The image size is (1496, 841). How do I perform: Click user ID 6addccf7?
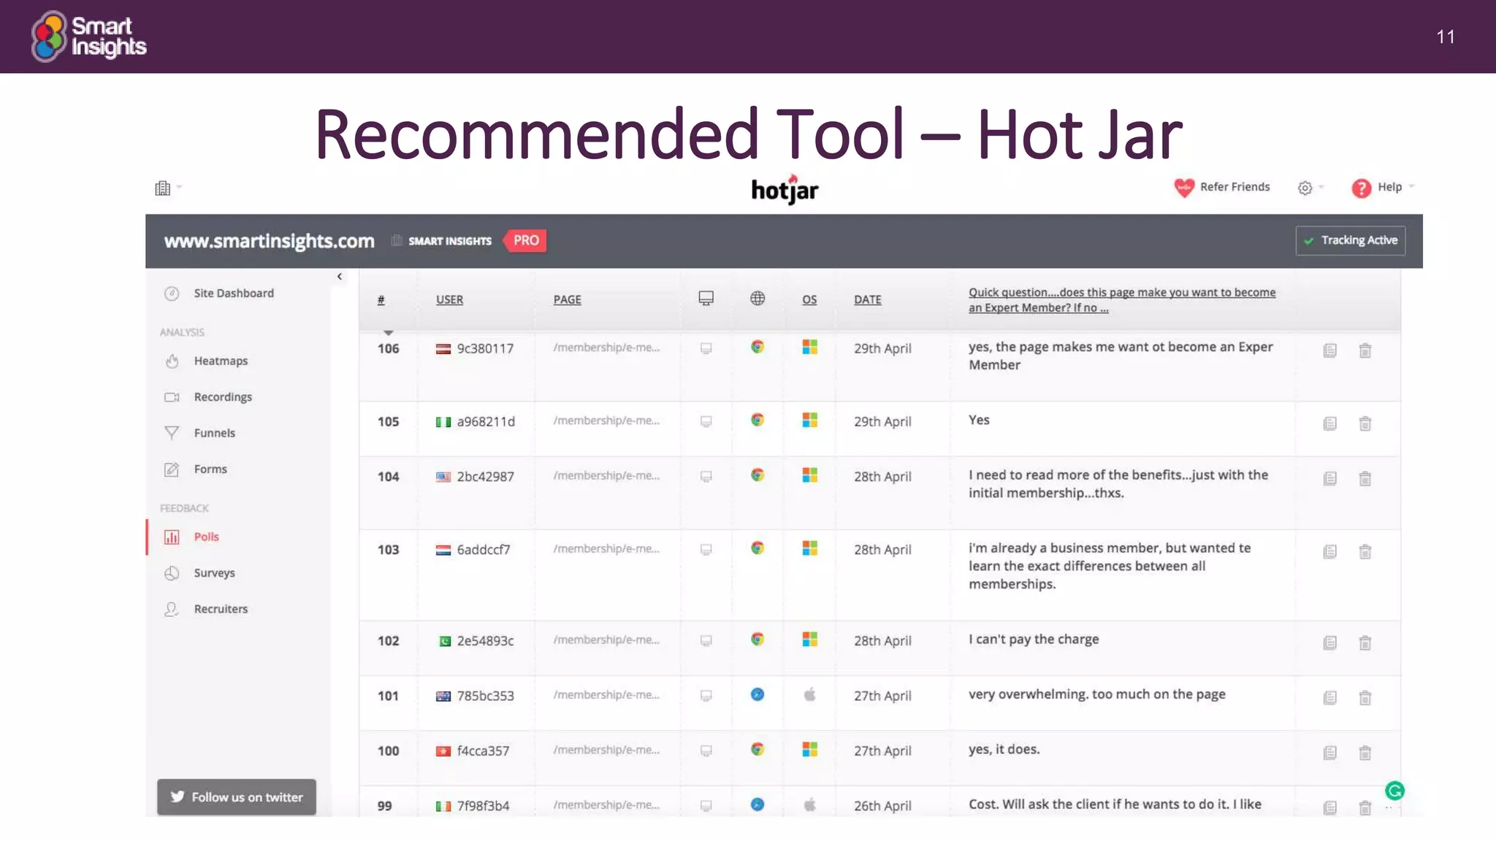(484, 550)
